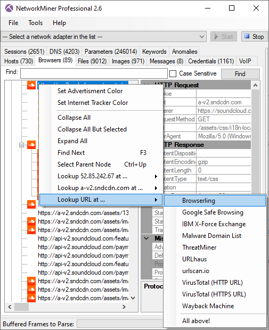The image size is (269, 330).
Task: Open the Tools menu
Action: coord(35,23)
